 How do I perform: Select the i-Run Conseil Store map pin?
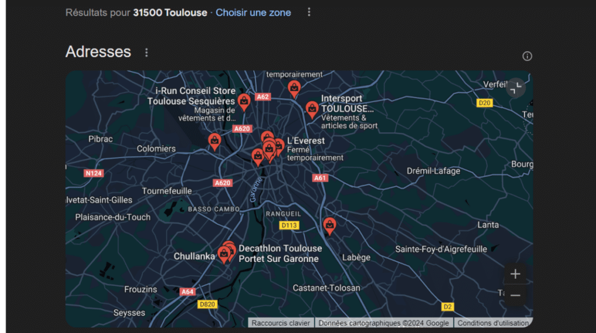click(x=244, y=102)
